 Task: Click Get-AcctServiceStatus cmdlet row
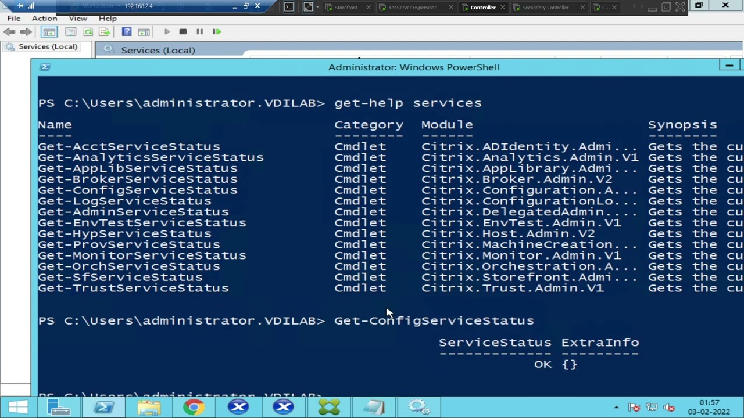pos(129,147)
